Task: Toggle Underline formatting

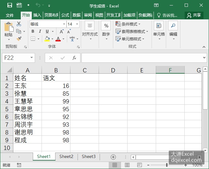Action: pos(47,31)
